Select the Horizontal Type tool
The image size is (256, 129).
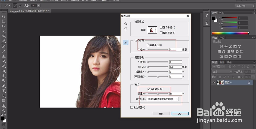[x=3, y=91]
